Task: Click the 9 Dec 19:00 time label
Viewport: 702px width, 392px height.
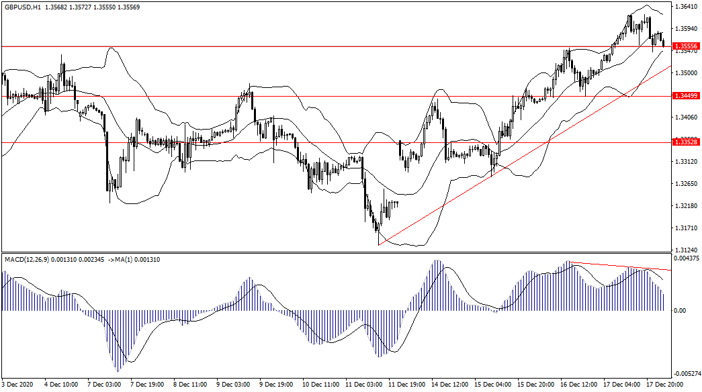Action: click(x=277, y=385)
